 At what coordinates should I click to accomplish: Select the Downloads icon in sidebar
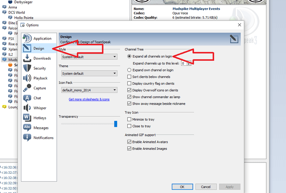(27, 58)
